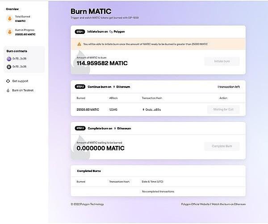Switch to Burn on Testnet
Screen dimensions: 268x224
(x=23, y=90)
